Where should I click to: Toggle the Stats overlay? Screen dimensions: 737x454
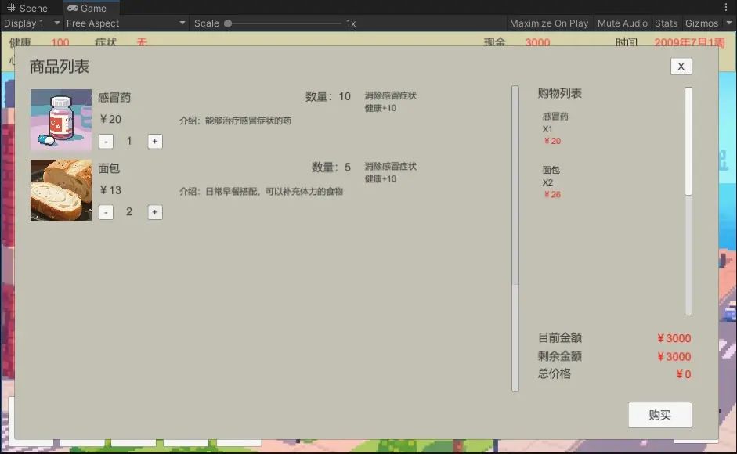[x=666, y=23]
